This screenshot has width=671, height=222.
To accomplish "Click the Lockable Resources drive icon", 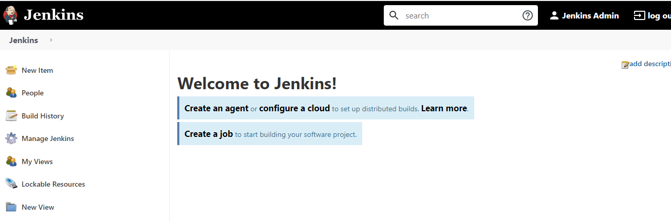I will pos(11,184).
